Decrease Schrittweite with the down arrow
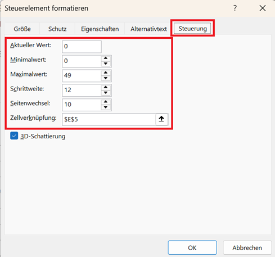Viewport: 275px width, 257px height. [x=106, y=93]
